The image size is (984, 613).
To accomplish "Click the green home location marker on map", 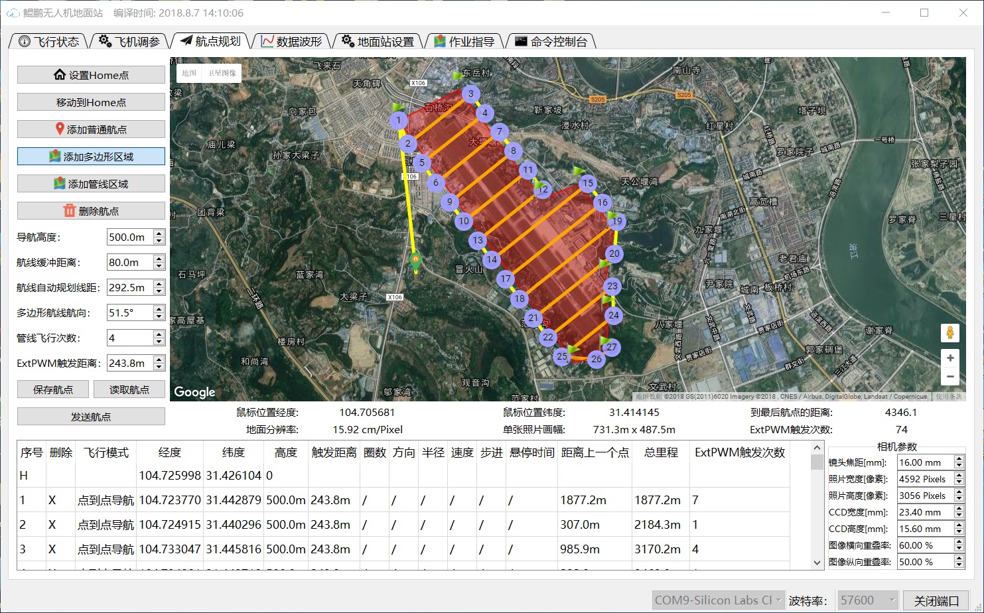I will click(415, 260).
